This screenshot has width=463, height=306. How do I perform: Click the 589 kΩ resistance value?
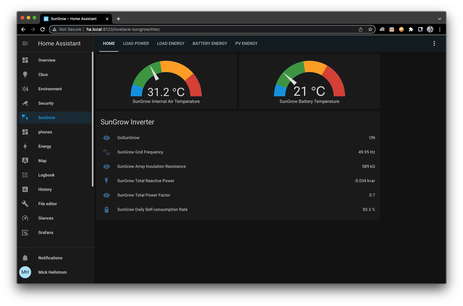[368, 166]
